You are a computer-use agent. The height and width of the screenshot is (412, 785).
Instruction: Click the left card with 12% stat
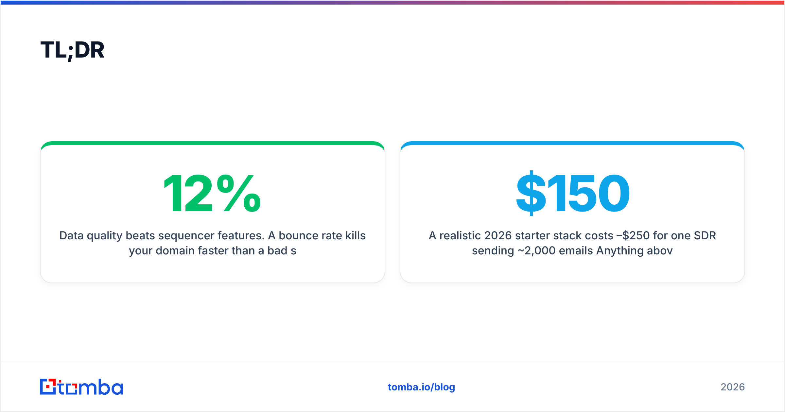pos(213,212)
